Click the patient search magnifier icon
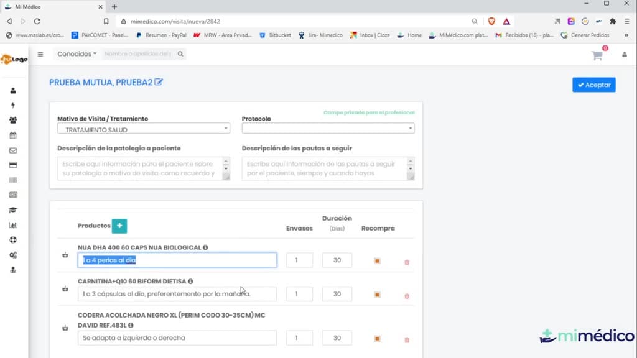Image resolution: width=637 pixels, height=358 pixels. [x=180, y=54]
